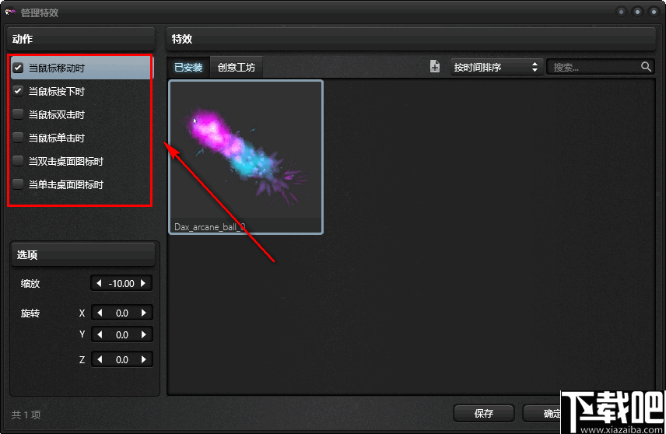Switch to the 创意工坊 tab
This screenshot has width=666, height=434.
237,67
